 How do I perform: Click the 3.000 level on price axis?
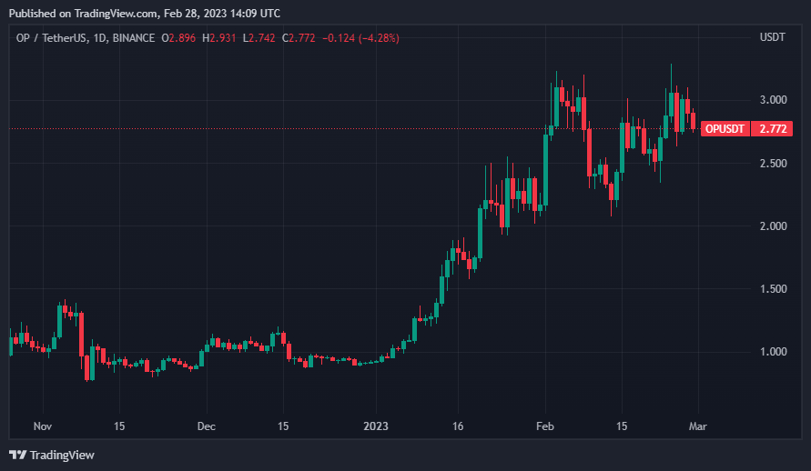pos(774,100)
